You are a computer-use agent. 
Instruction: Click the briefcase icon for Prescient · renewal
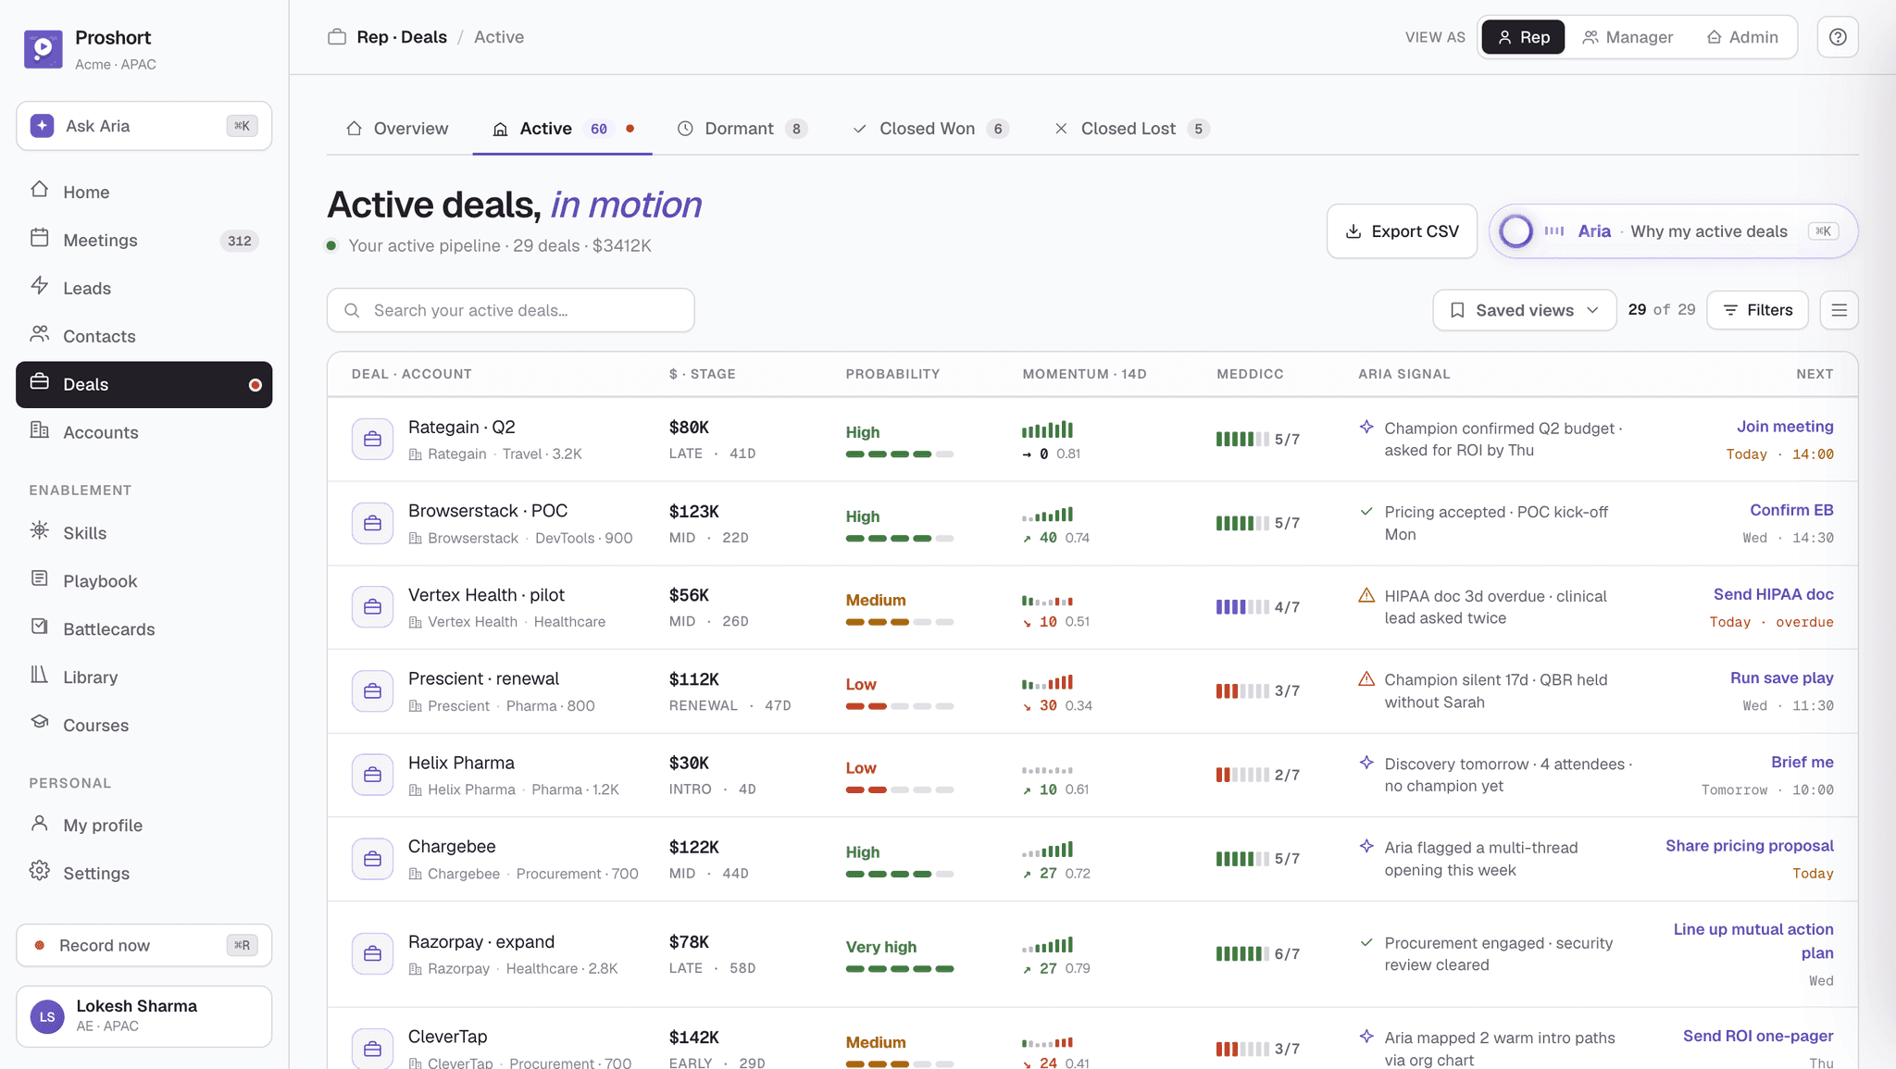(x=372, y=691)
